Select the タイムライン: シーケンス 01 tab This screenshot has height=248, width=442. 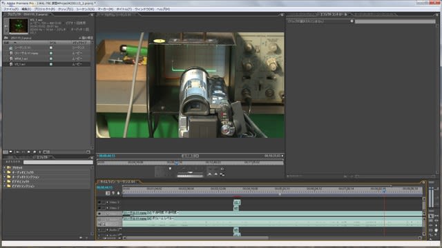118,182
